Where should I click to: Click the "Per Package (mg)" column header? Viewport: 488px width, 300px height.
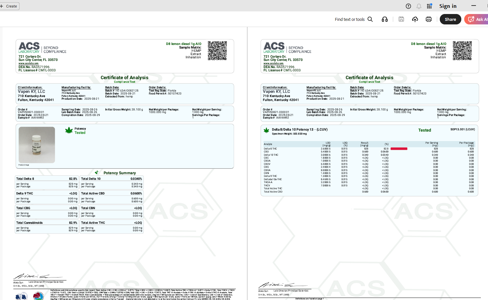pyautogui.click(x=466, y=144)
